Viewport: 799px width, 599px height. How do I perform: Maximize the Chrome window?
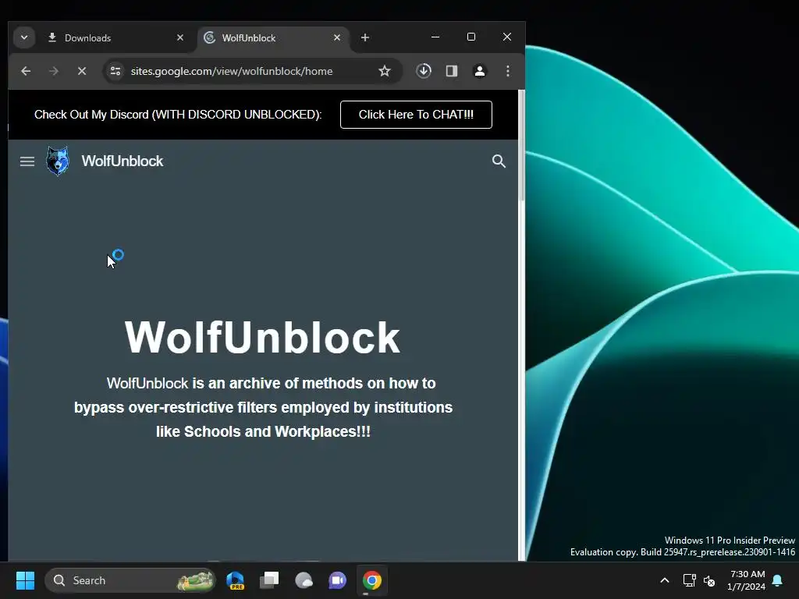point(471,37)
